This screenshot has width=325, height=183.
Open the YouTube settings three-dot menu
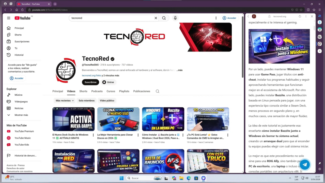coord(216,18)
